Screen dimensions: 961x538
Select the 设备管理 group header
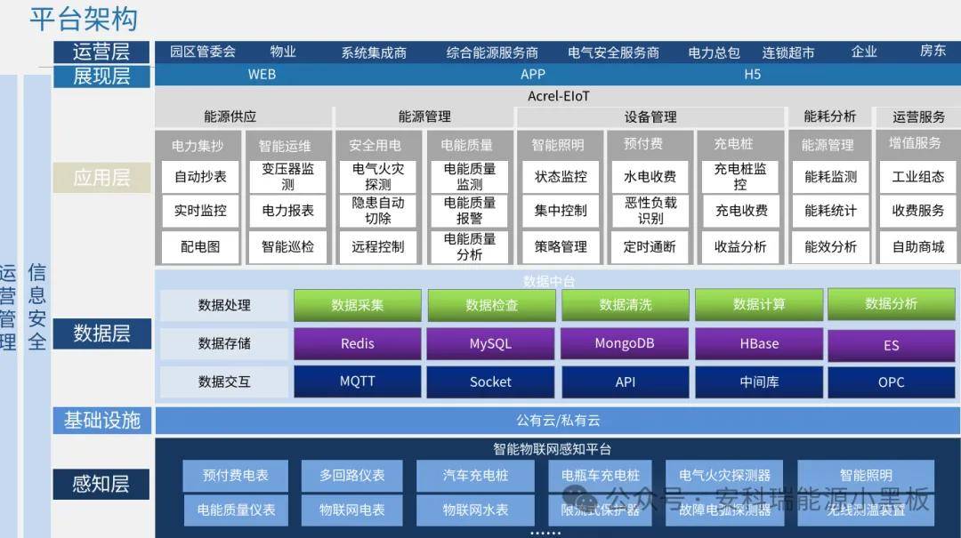click(x=650, y=116)
